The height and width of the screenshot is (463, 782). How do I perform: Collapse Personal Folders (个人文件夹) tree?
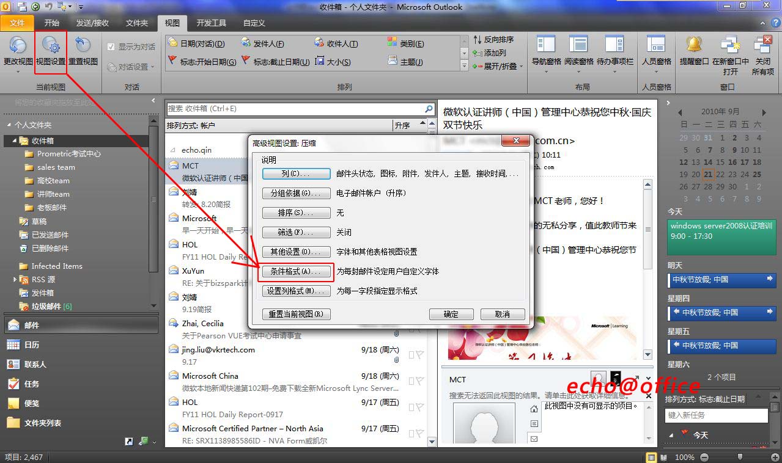click(x=9, y=125)
